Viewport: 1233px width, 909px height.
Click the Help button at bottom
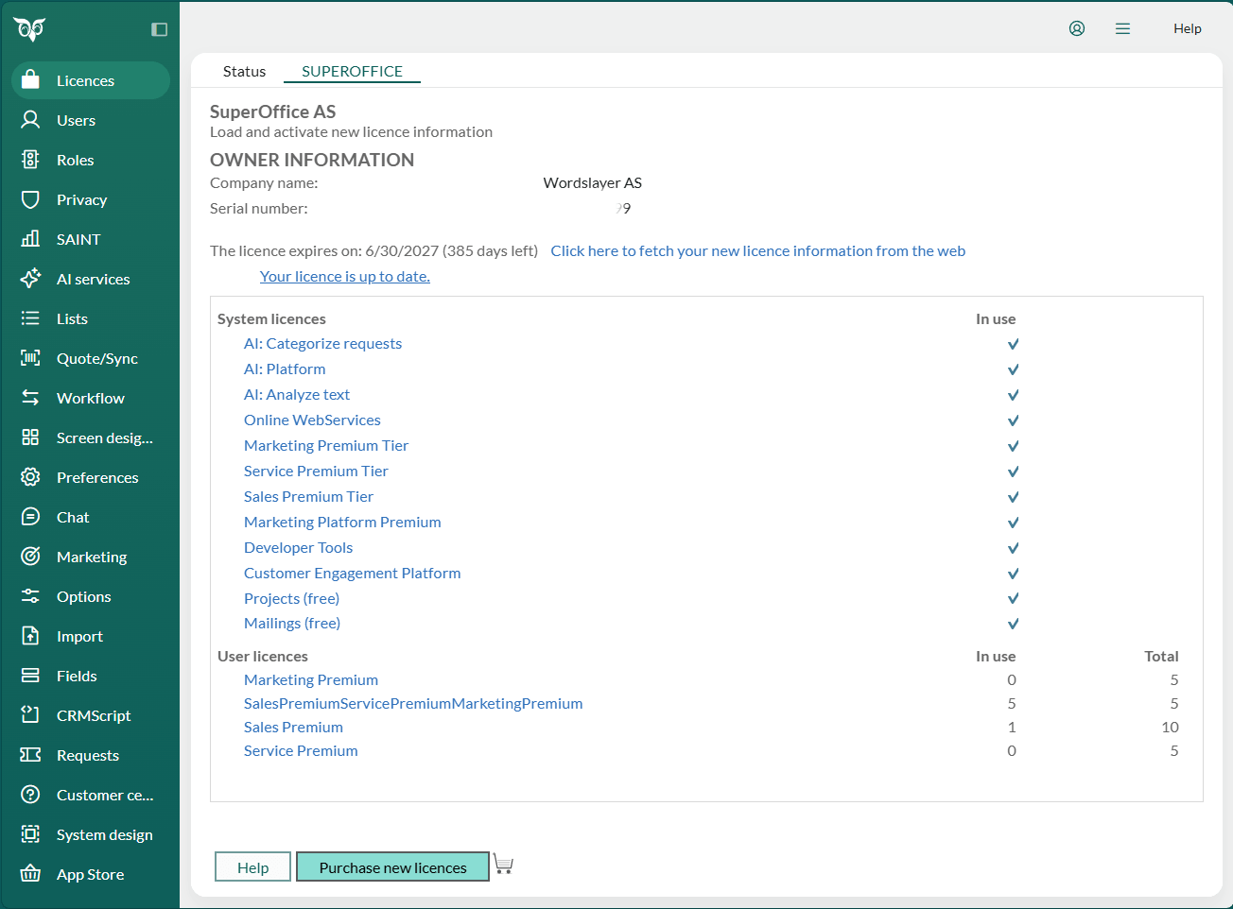(252, 867)
